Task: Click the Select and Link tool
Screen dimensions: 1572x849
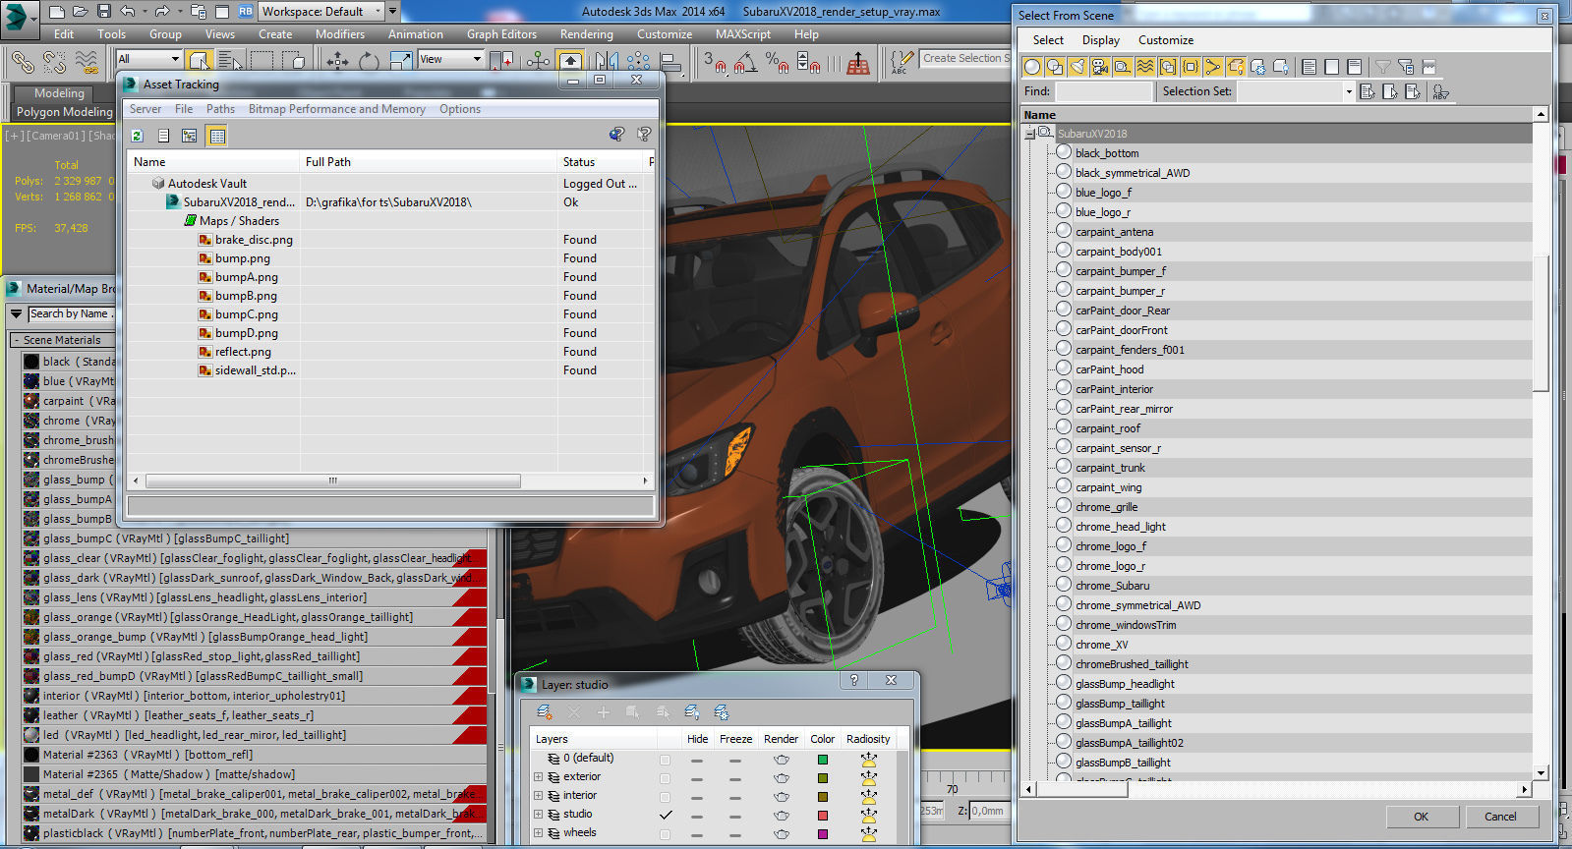Action: pos(23,62)
